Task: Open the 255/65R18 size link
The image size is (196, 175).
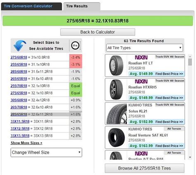Action: click(x=19, y=64)
